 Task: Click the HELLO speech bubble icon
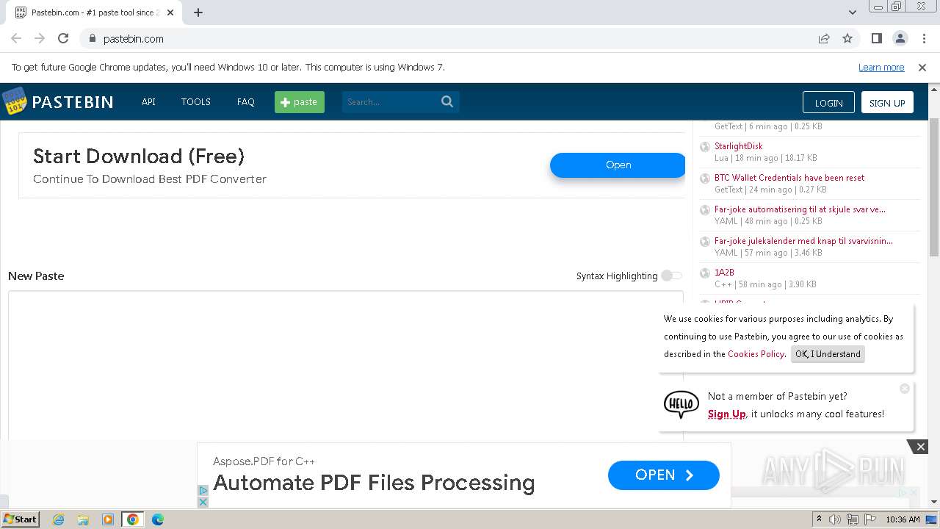(x=681, y=404)
